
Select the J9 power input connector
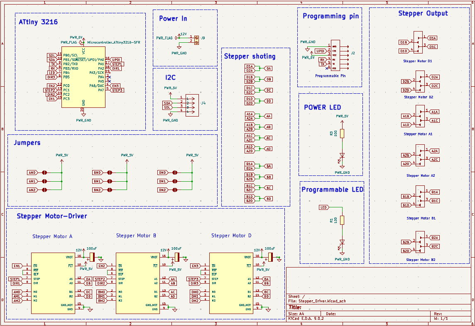coord(196,40)
